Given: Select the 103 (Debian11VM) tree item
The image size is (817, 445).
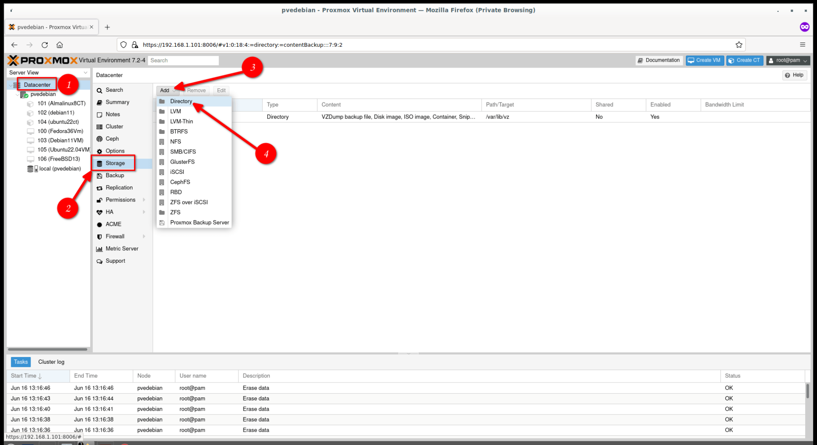Looking at the screenshot, I should pos(60,140).
